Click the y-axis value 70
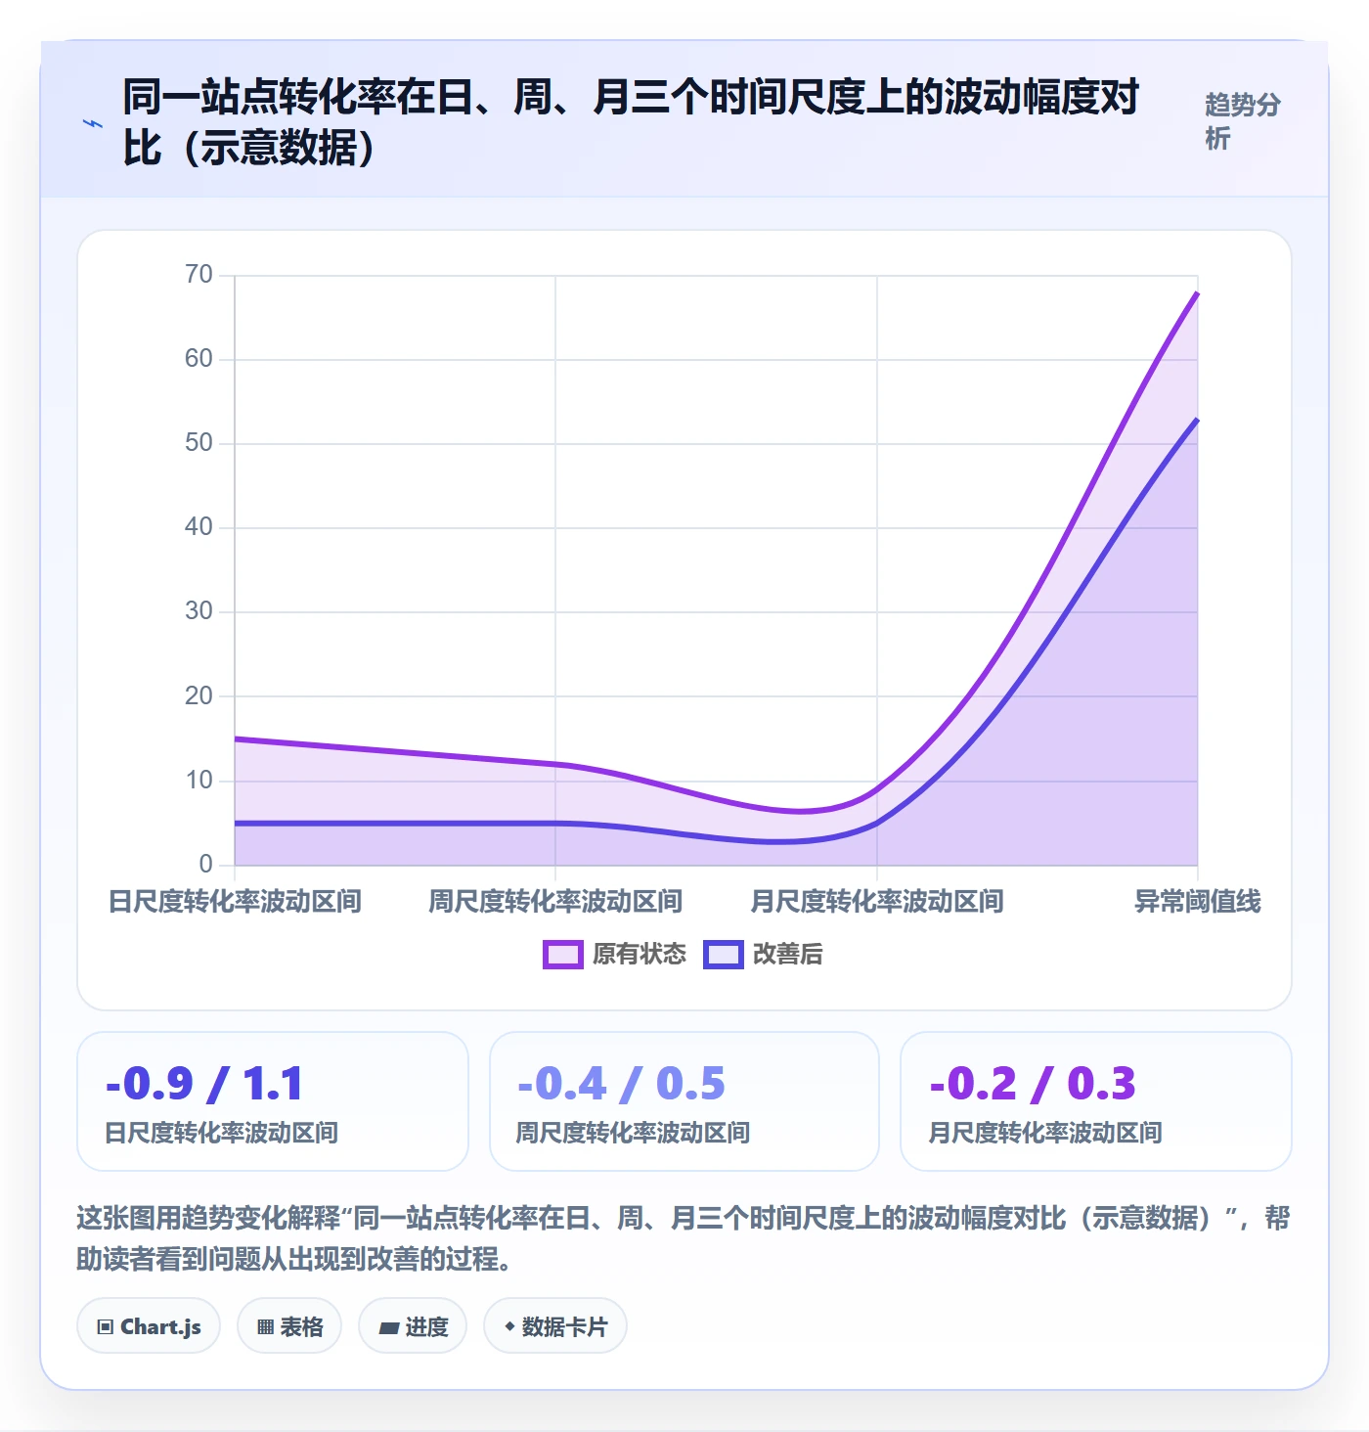Screen dimensions: 1369x1432 199,275
